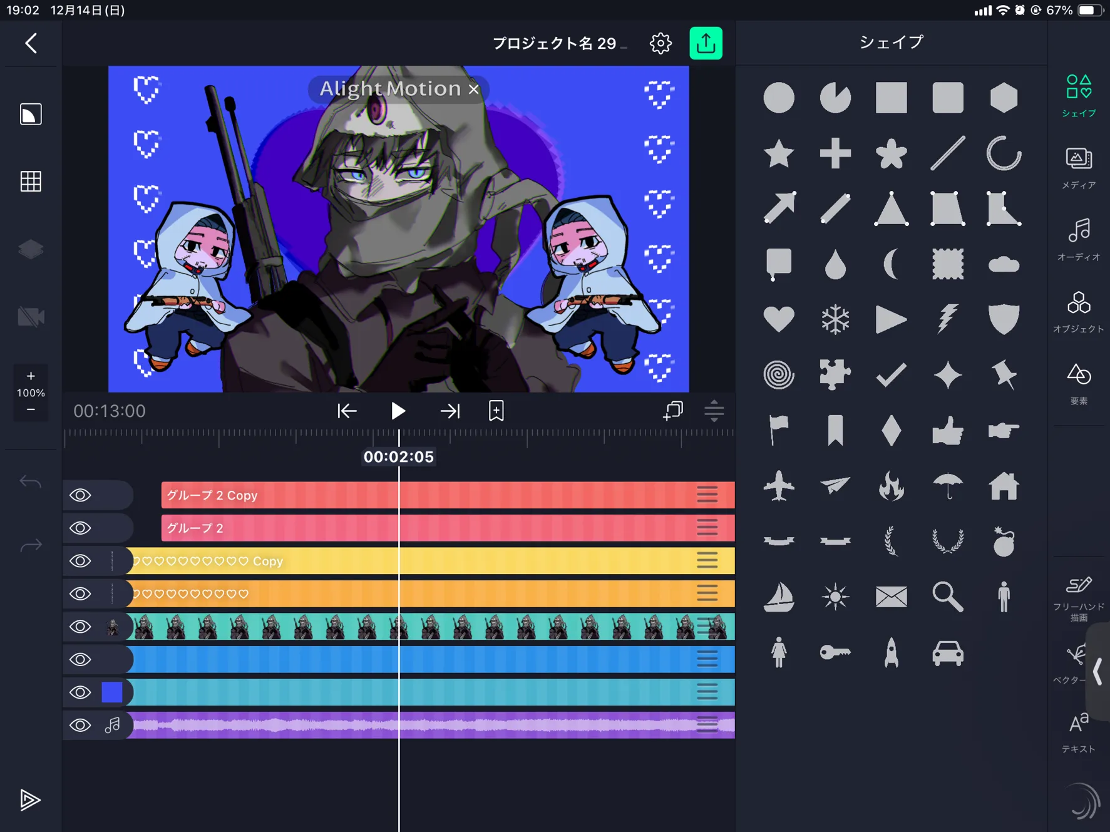Zoom in the preview with plus
Image resolution: width=1110 pixels, height=832 pixels.
click(31, 376)
